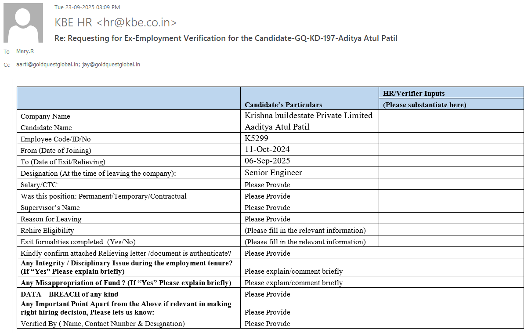Click the HR/Verifier input cell for Candidate Name
Image resolution: width=528 pixels, height=333 pixels.
point(451,127)
